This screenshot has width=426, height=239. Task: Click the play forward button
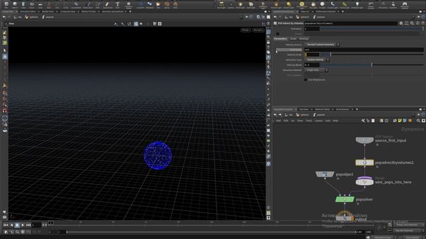[23, 225]
